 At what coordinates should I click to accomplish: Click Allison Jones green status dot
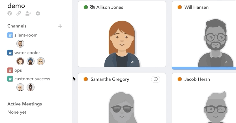(x=86, y=7)
